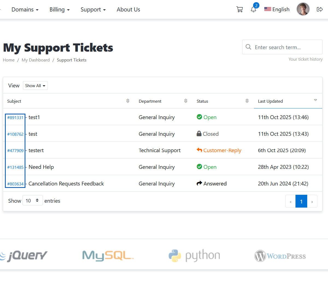Expand the Show All view dropdown
The image size is (328, 295).
coord(35,86)
